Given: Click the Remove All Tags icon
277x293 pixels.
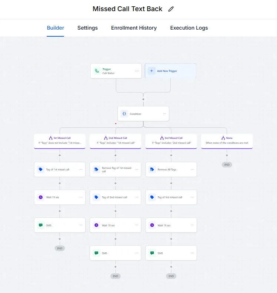Looking at the screenshot, I should 152,169.
